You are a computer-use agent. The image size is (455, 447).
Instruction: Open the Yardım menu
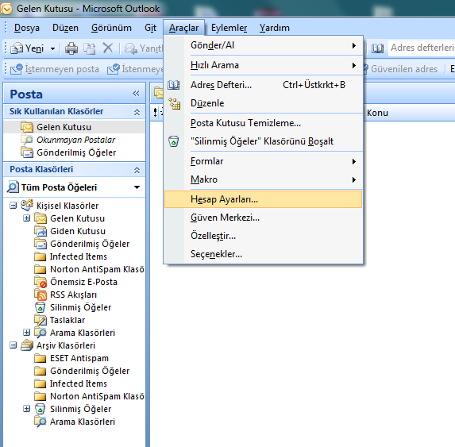pos(275,28)
